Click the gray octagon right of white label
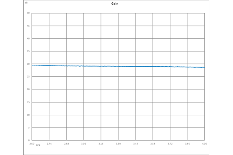Screen dimensions: 233x155 click(x=50, y=146)
